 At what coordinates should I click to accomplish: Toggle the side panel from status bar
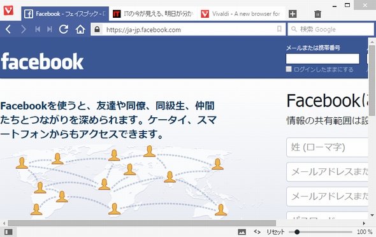tap(8, 232)
